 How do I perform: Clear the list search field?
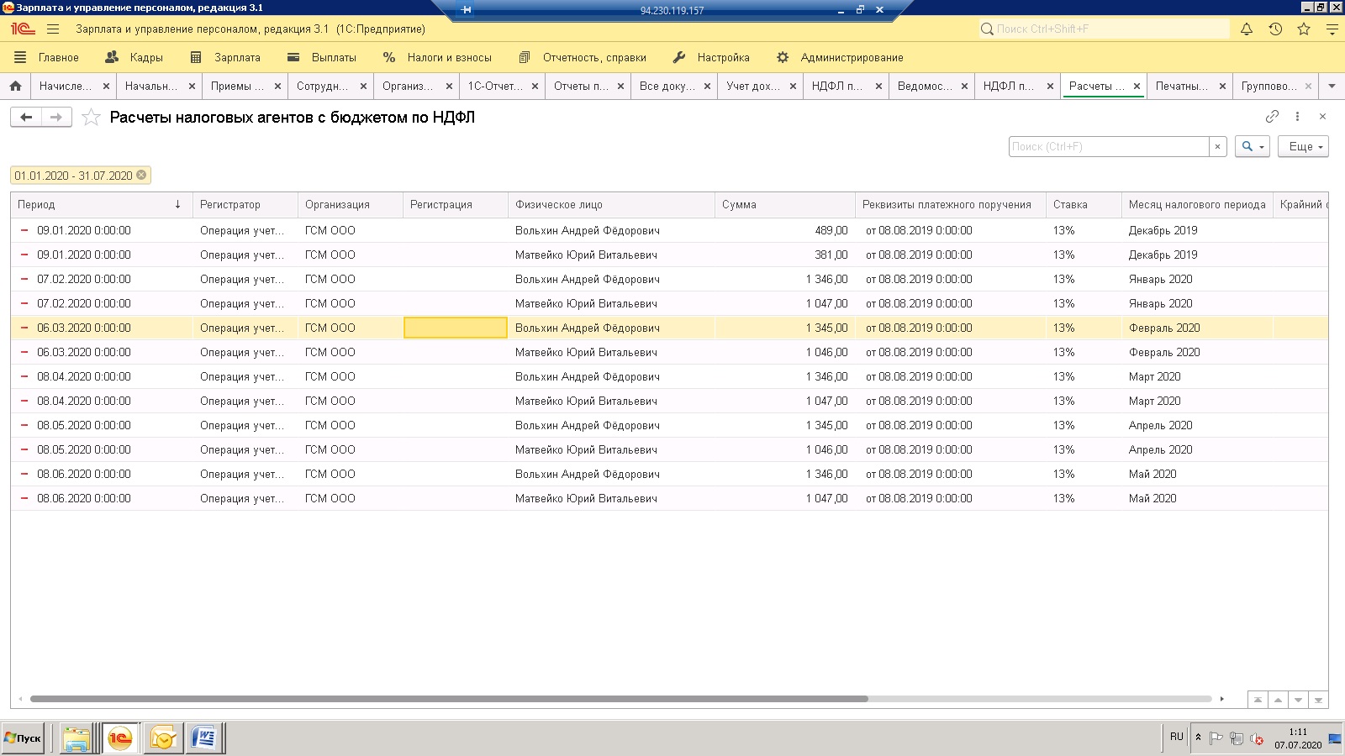click(1217, 146)
